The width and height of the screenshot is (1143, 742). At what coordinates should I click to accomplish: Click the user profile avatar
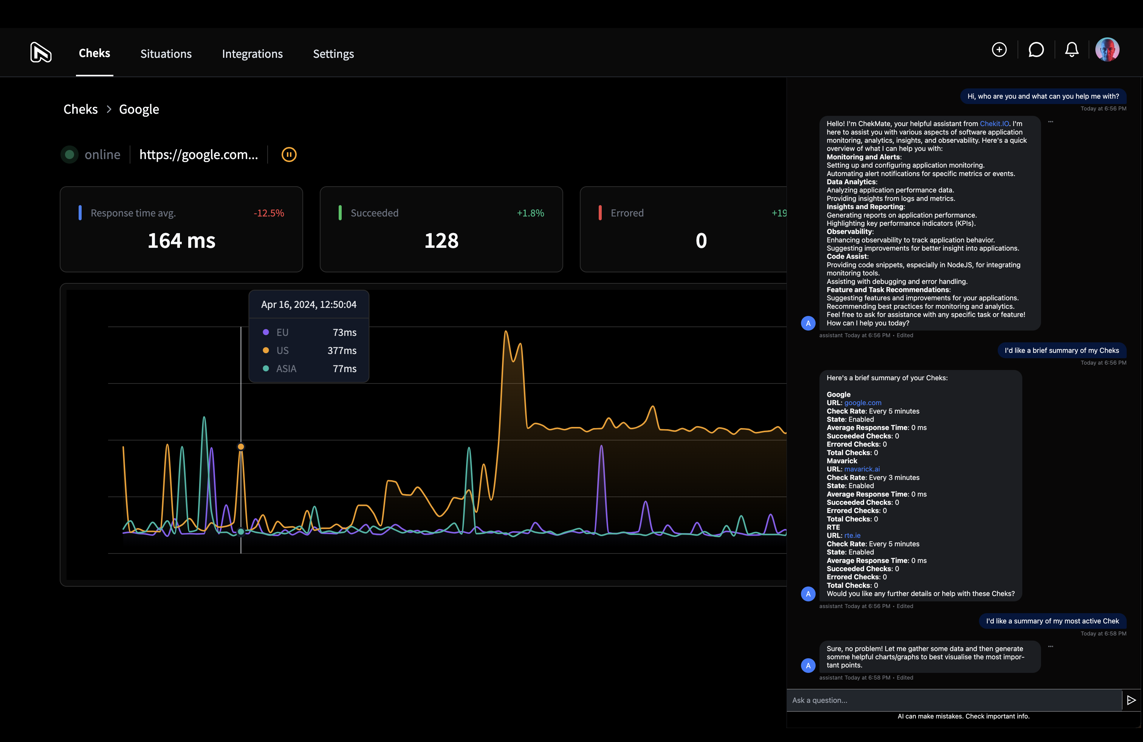click(x=1107, y=50)
